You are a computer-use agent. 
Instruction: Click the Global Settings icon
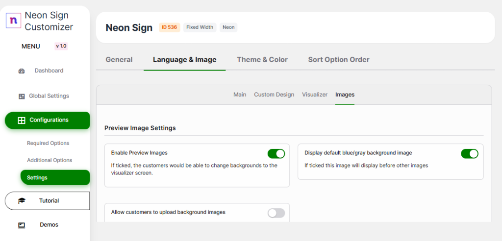pyautogui.click(x=22, y=96)
